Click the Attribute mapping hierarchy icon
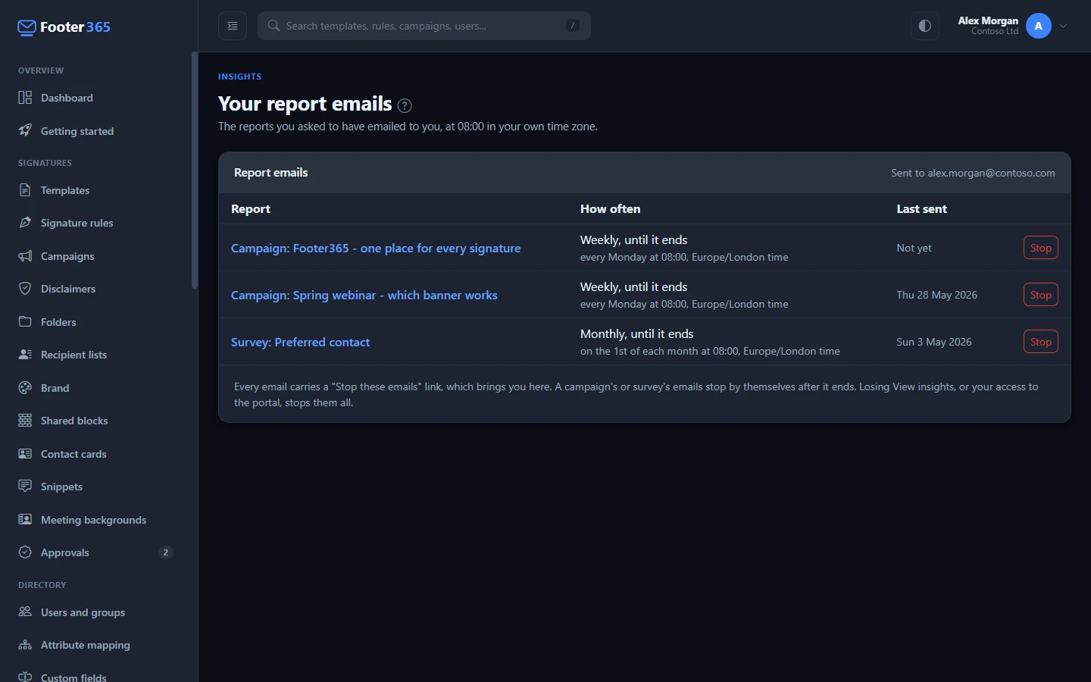 (x=25, y=645)
